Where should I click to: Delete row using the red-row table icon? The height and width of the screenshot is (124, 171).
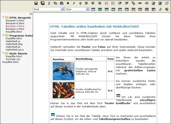click(x=147, y=9)
